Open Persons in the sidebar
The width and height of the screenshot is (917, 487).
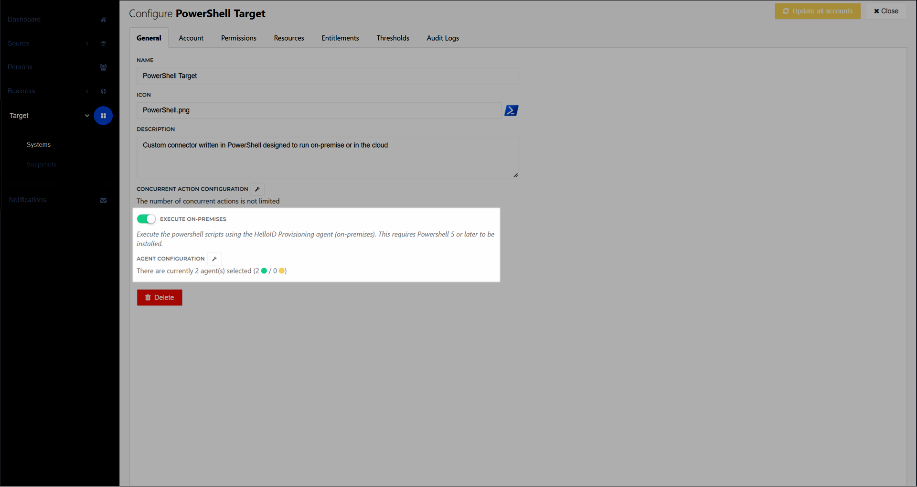pyautogui.click(x=20, y=67)
